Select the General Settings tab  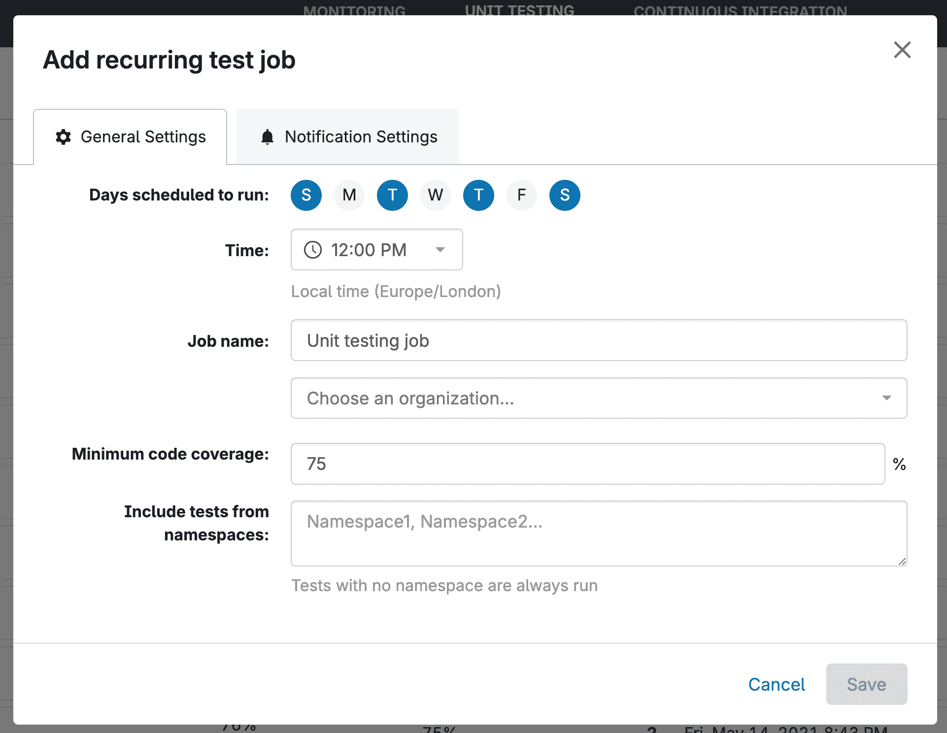tap(130, 137)
